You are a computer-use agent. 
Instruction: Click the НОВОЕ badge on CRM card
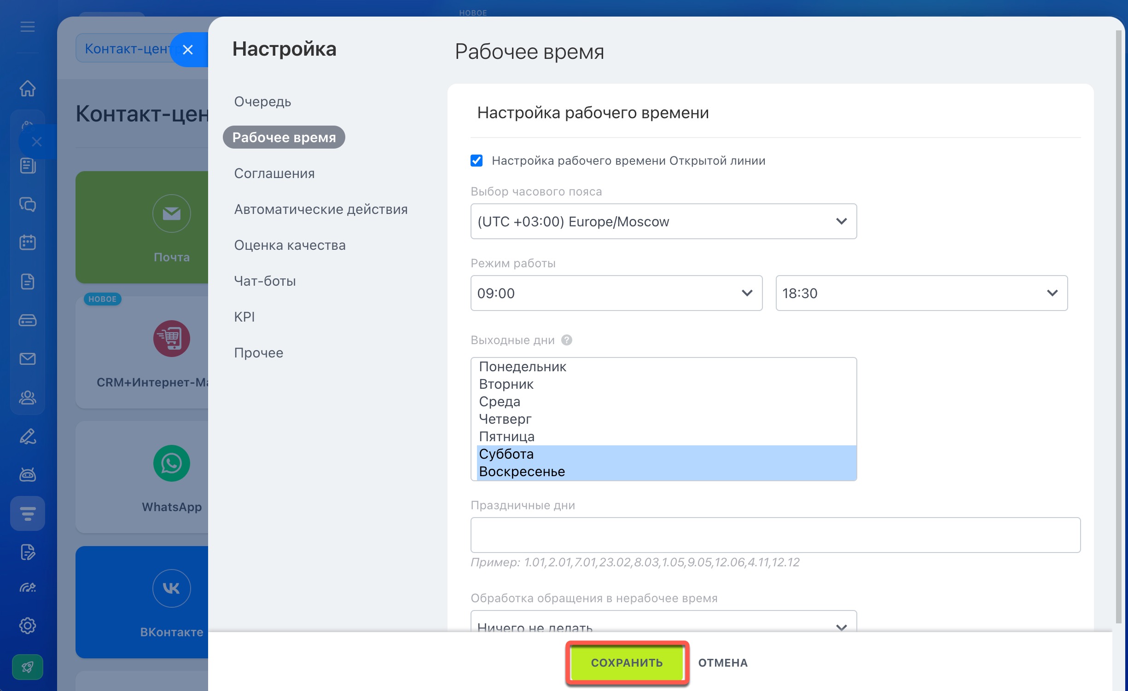pyautogui.click(x=102, y=299)
